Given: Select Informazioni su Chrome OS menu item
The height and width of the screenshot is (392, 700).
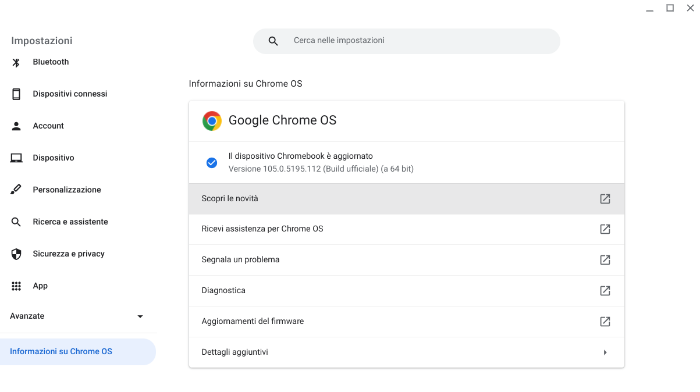Looking at the screenshot, I should (x=61, y=352).
